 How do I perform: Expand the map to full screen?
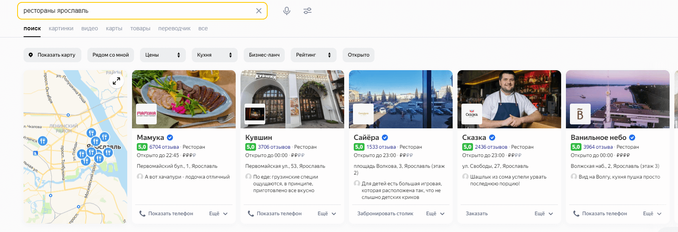click(116, 81)
